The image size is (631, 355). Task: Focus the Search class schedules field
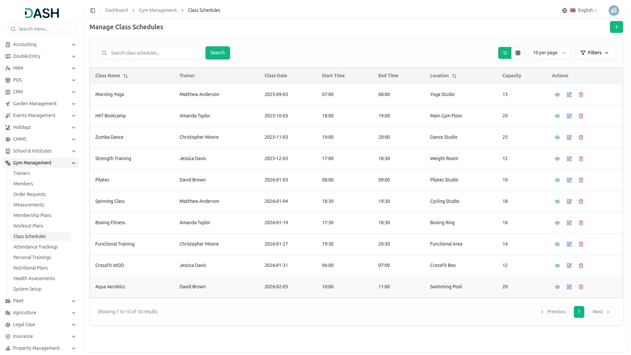tap(154, 53)
